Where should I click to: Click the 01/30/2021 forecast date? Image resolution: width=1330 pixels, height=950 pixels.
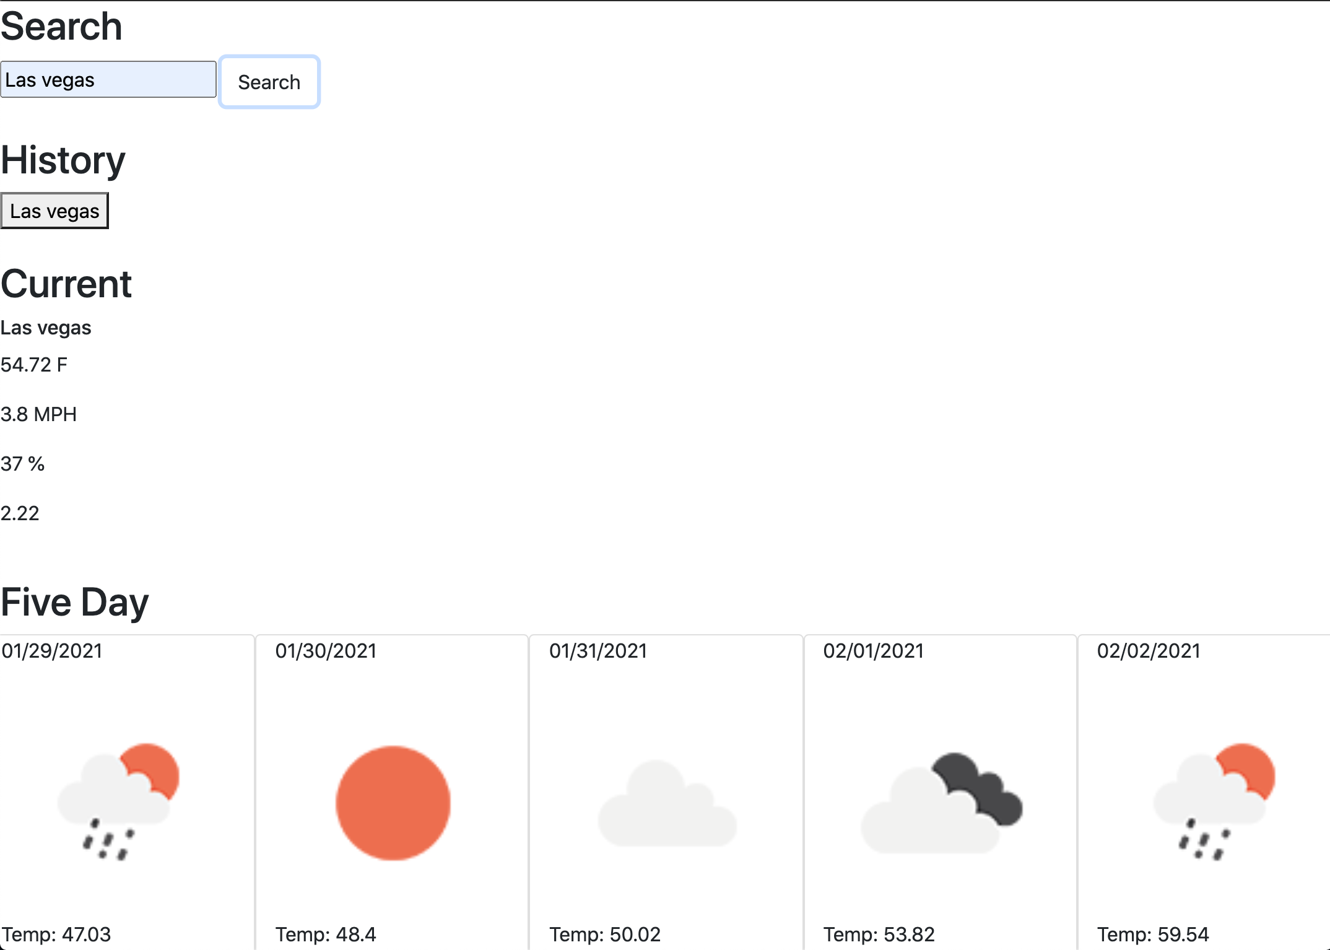(326, 651)
